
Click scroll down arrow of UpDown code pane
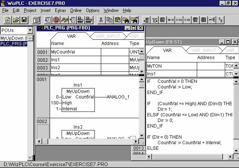[x=236, y=151]
